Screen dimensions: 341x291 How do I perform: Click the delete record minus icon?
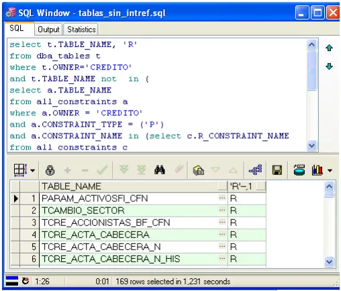click(85, 171)
